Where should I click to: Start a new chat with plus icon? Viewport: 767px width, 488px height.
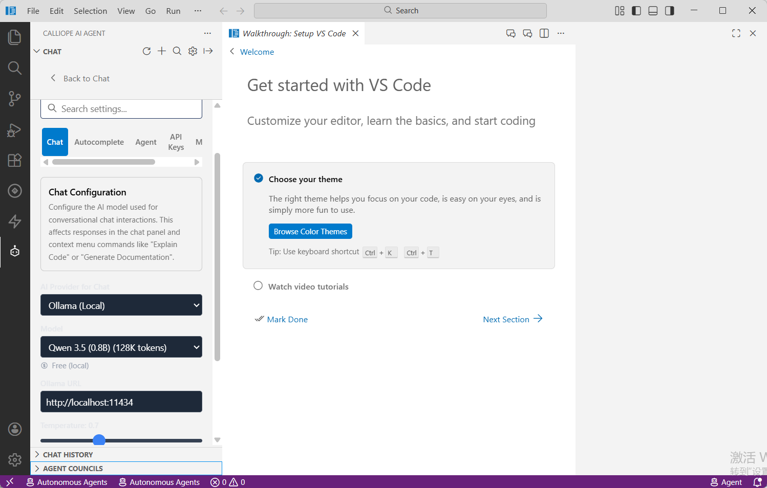162,51
